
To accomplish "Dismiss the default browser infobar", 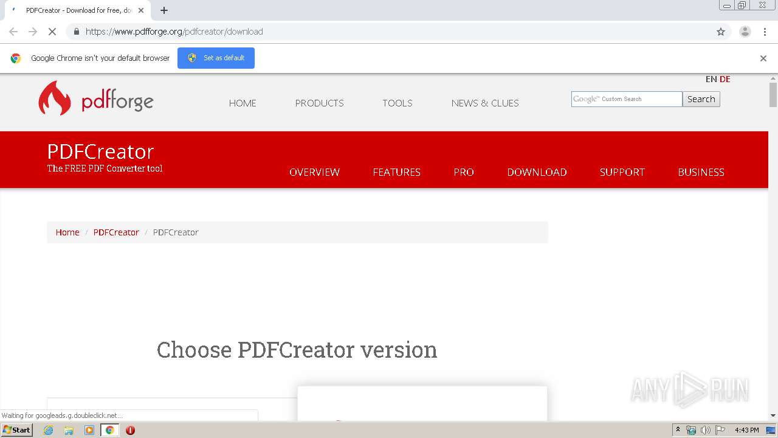I will click(x=763, y=58).
